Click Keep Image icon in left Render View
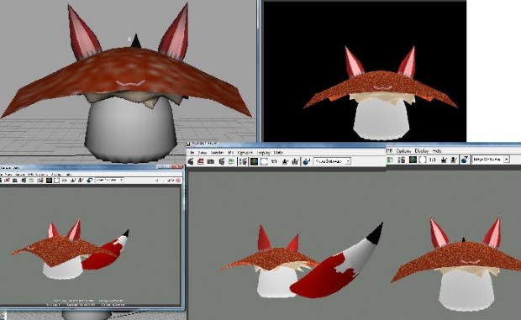 pyautogui.click(x=73, y=181)
